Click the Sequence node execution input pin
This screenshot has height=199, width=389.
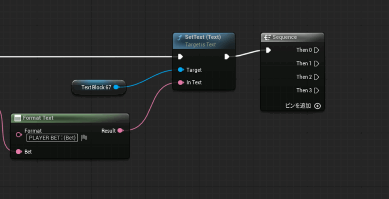[x=268, y=50]
